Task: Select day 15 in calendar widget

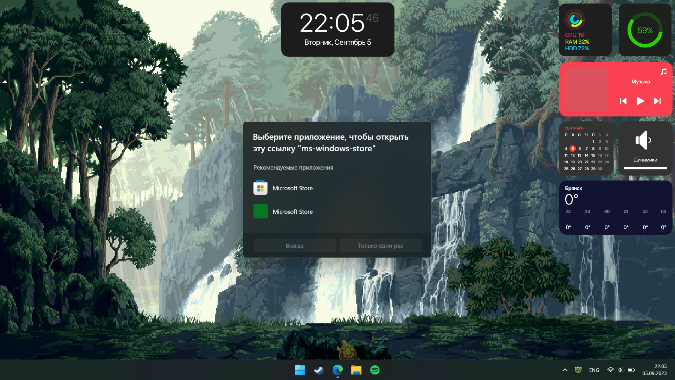Action: coord(593,155)
